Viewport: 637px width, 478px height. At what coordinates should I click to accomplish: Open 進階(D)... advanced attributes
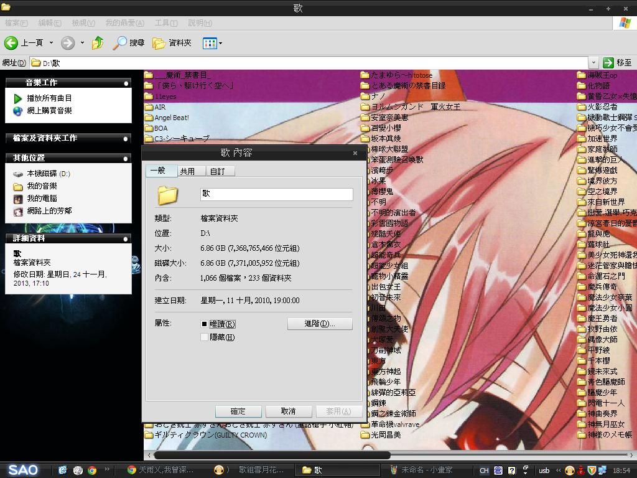pos(320,324)
